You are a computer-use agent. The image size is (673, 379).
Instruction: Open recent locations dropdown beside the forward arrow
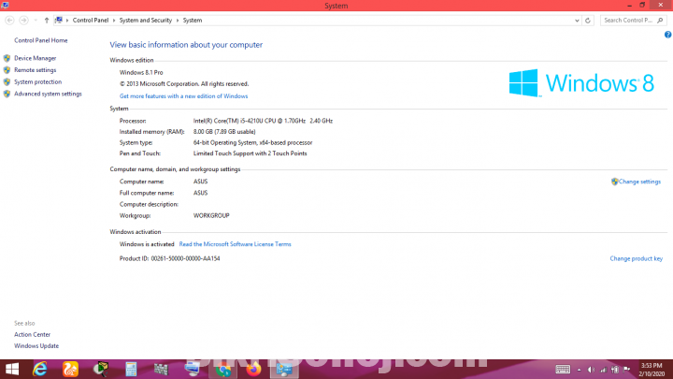(x=36, y=21)
